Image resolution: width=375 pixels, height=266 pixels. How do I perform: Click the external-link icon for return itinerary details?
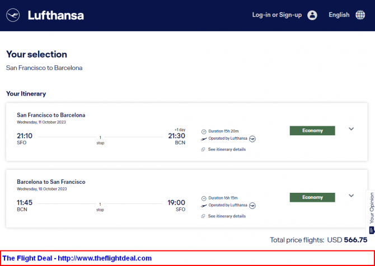[x=203, y=216]
